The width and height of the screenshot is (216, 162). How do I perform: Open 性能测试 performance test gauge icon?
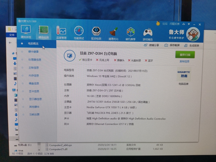coord(79,33)
